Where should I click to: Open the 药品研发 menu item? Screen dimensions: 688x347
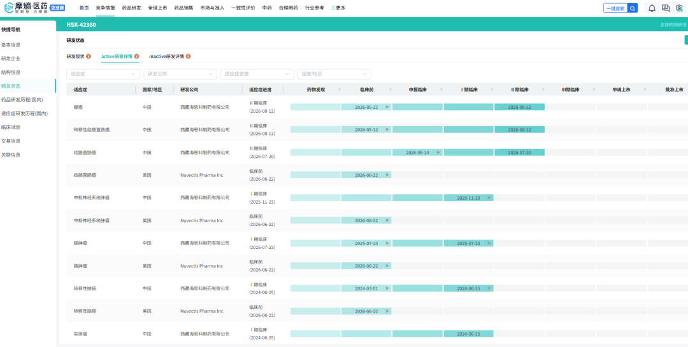(x=132, y=8)
